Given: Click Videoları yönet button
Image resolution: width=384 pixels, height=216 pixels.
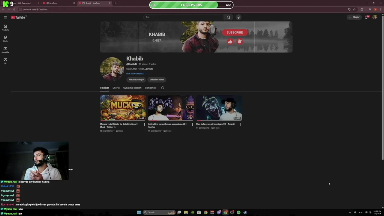Looking at the screenshot, I should coord(157,79).
